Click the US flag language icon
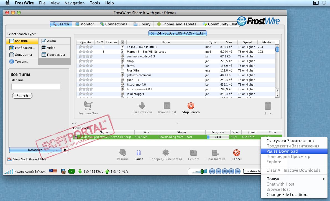This screenshot has width=330, height=201. tap(53, 171)
